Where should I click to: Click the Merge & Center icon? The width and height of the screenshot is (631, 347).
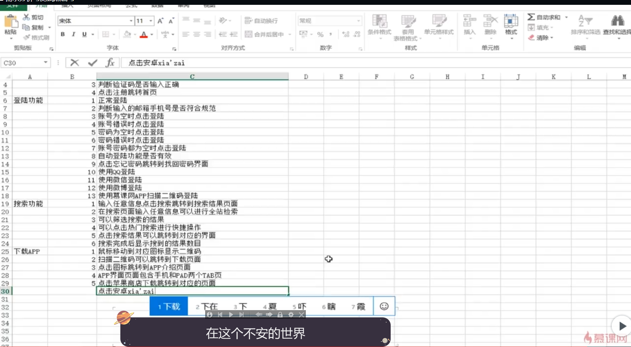coord(248,34)
